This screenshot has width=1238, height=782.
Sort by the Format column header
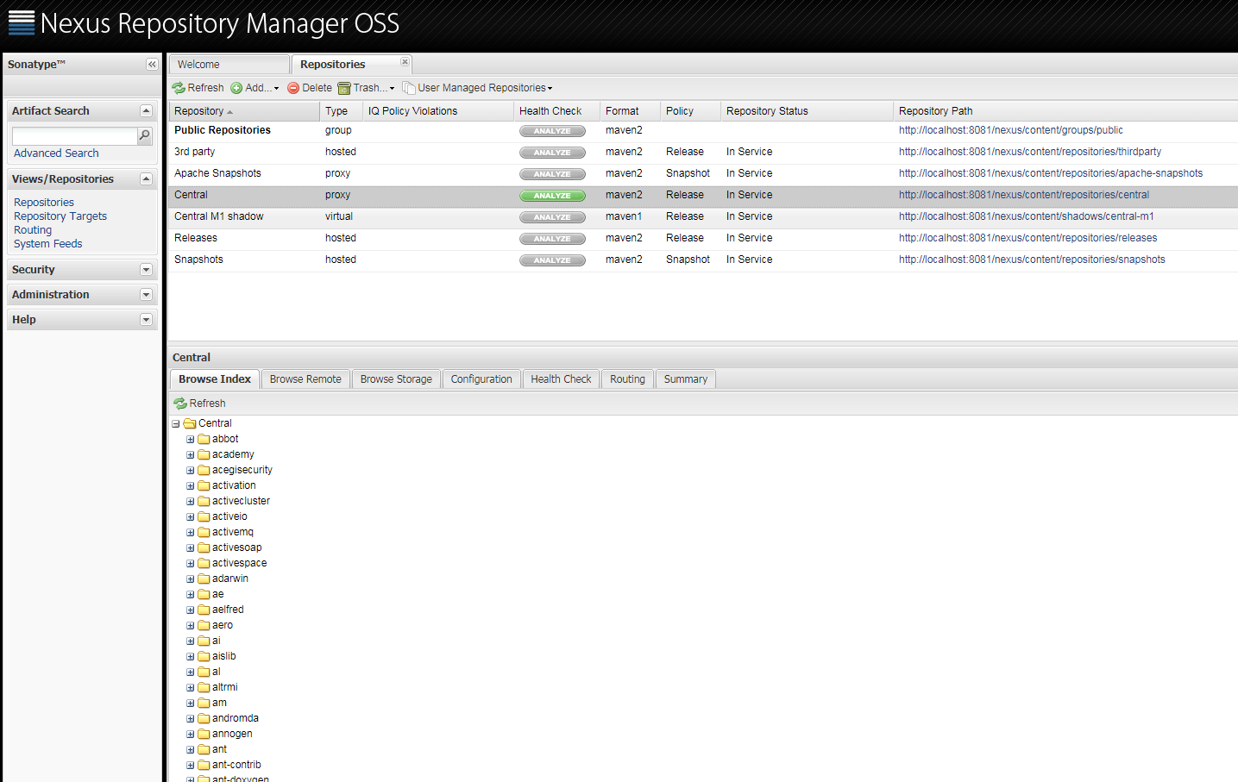click(x=630, y=111)
